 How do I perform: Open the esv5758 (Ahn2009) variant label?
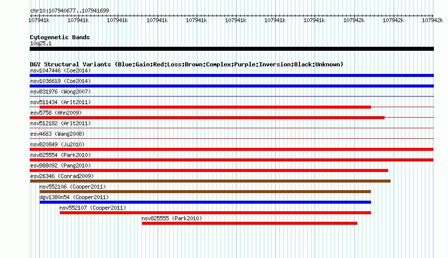tap(56, 113)
